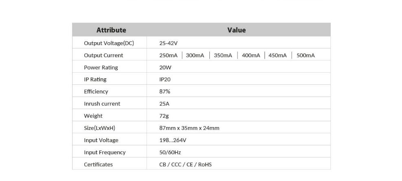This screenshot has width=402, height=181.
Task: Click the 25-42V voltage value
Action: click(169, 43)
